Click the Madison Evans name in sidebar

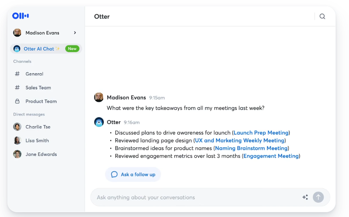(x=42, y=33)
